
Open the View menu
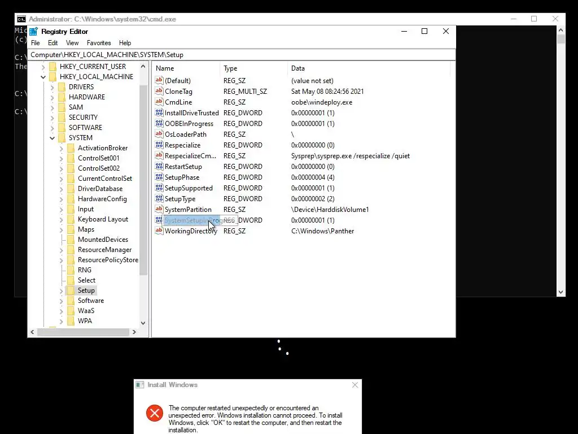click(72, 43)
